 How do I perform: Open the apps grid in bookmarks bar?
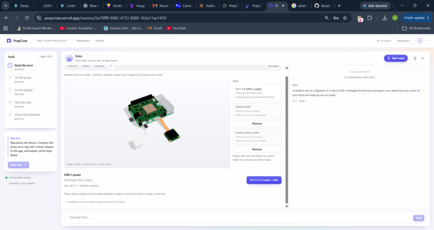coord(5,28)
